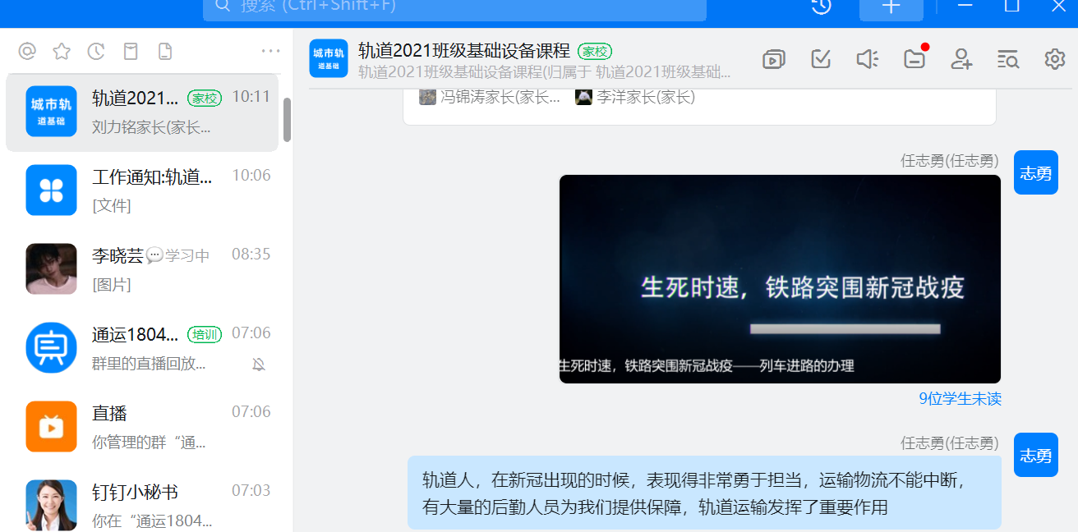
Task: Add a member to the group
Action: (961, 59)
